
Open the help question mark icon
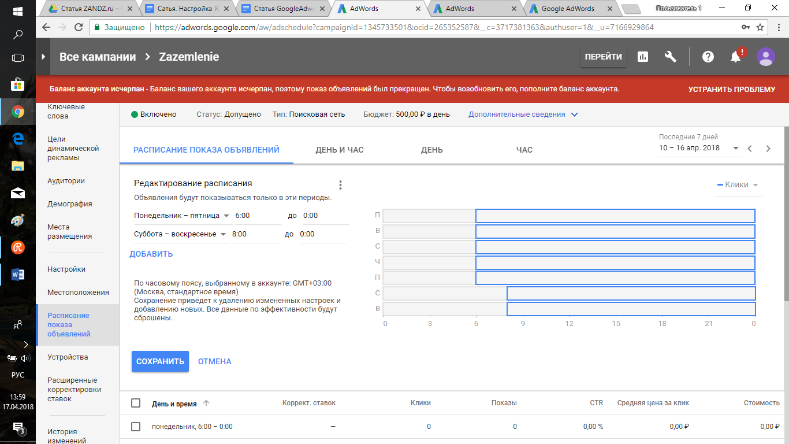(708, 57)
